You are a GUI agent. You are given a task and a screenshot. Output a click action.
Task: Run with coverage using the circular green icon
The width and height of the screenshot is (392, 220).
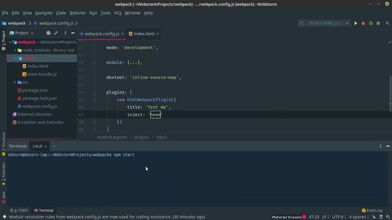tap(371, 23)
